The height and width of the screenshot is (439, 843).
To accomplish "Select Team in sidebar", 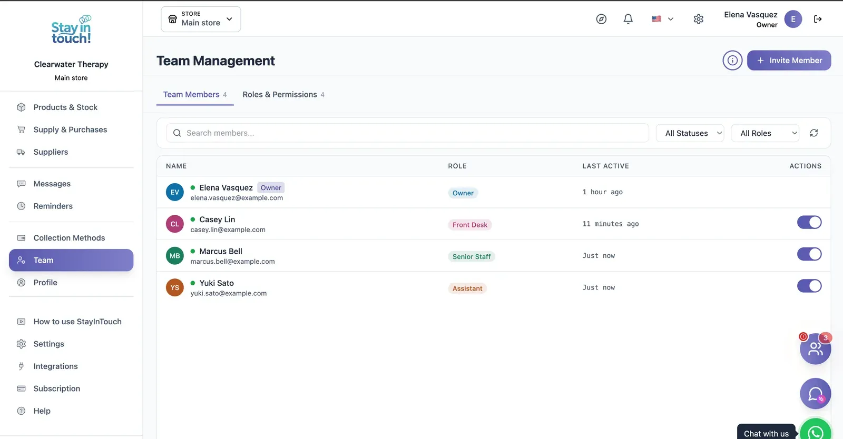I will tap(71, 260).
